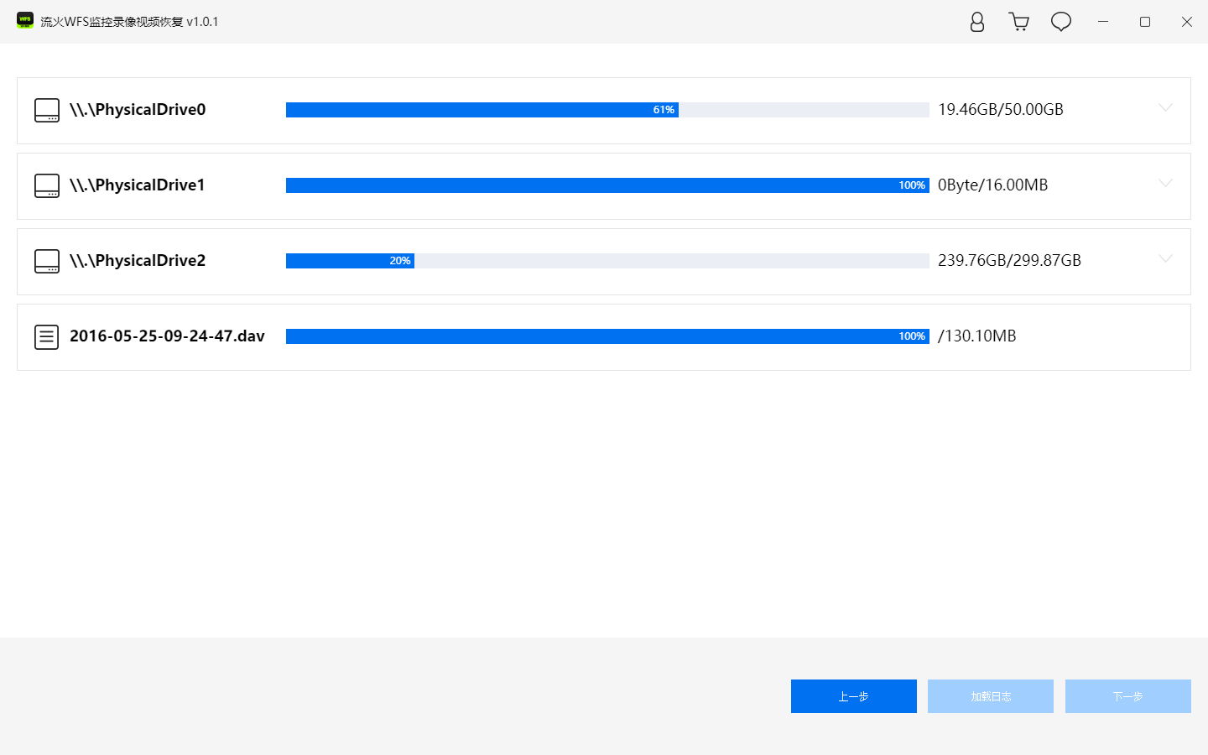The height and width of the screenshot is (755, 1208).
Task: Expand the PhysicalDrive1 row chevron
Action: pos(1165,183)
